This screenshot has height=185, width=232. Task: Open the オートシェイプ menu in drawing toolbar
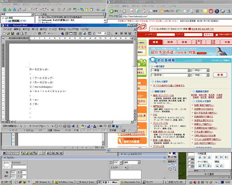[37, 126]
